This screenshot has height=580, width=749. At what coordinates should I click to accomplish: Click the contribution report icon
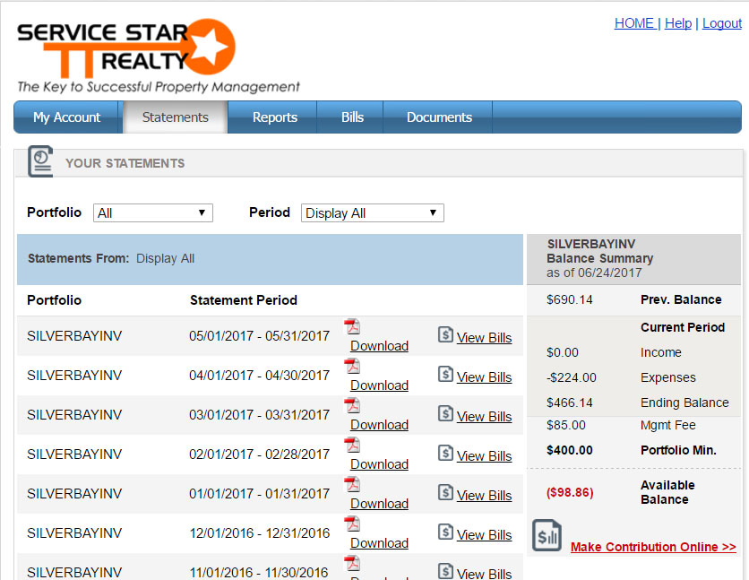pos(547,535)
